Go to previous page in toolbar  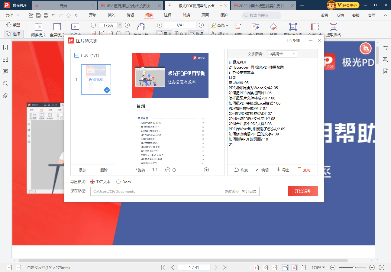point(160,25)
